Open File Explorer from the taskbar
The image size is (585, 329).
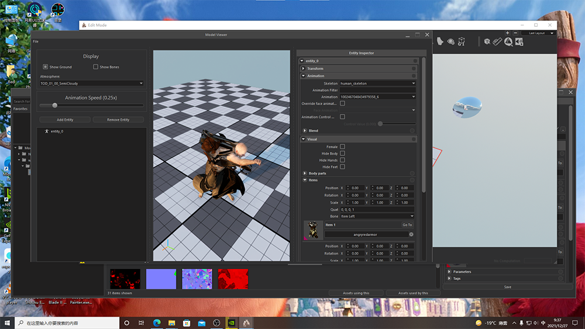tap(171, 323)
